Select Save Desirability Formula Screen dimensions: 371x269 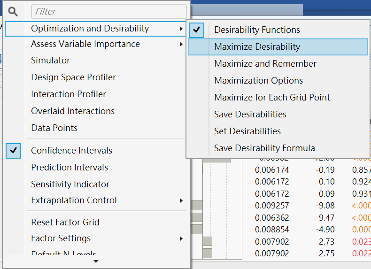click(264, 148)
